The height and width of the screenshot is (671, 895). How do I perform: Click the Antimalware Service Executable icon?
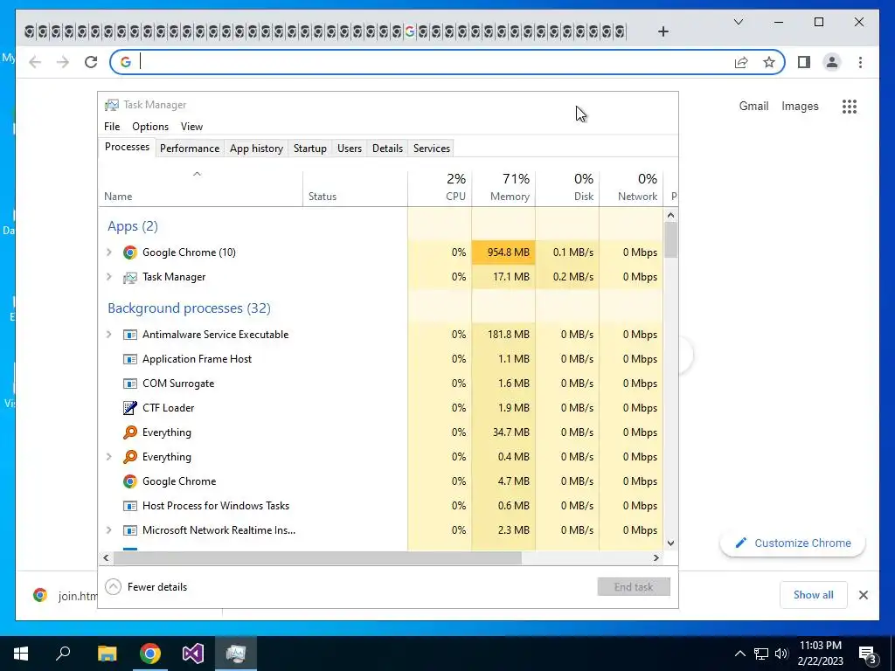(x=130, y=335)
